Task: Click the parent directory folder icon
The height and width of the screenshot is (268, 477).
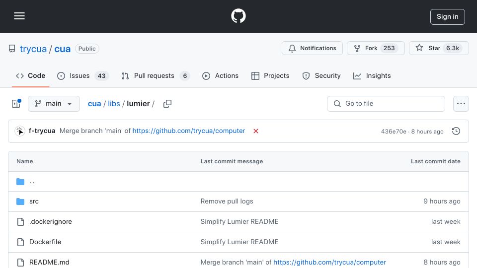Action: 20,182
